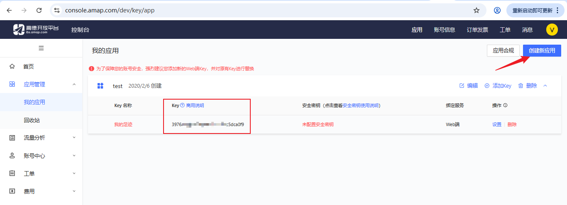Image resolution: width=567 pixels, height=205 pixels.
Task: Open 订单发票 in the top navigation
Action: 477,30
